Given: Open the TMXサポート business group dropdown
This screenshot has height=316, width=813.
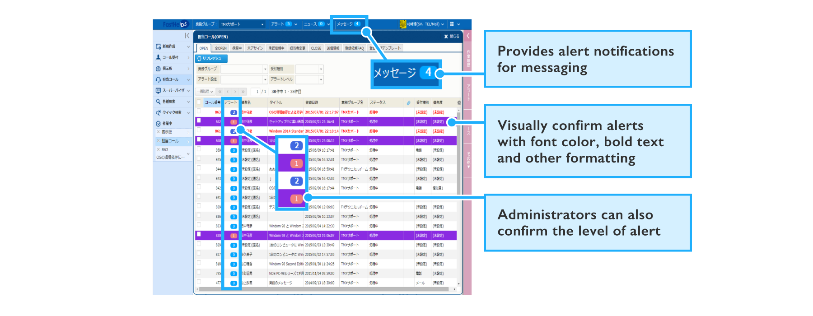Looking at the screenshot, I should coord(242,24).
